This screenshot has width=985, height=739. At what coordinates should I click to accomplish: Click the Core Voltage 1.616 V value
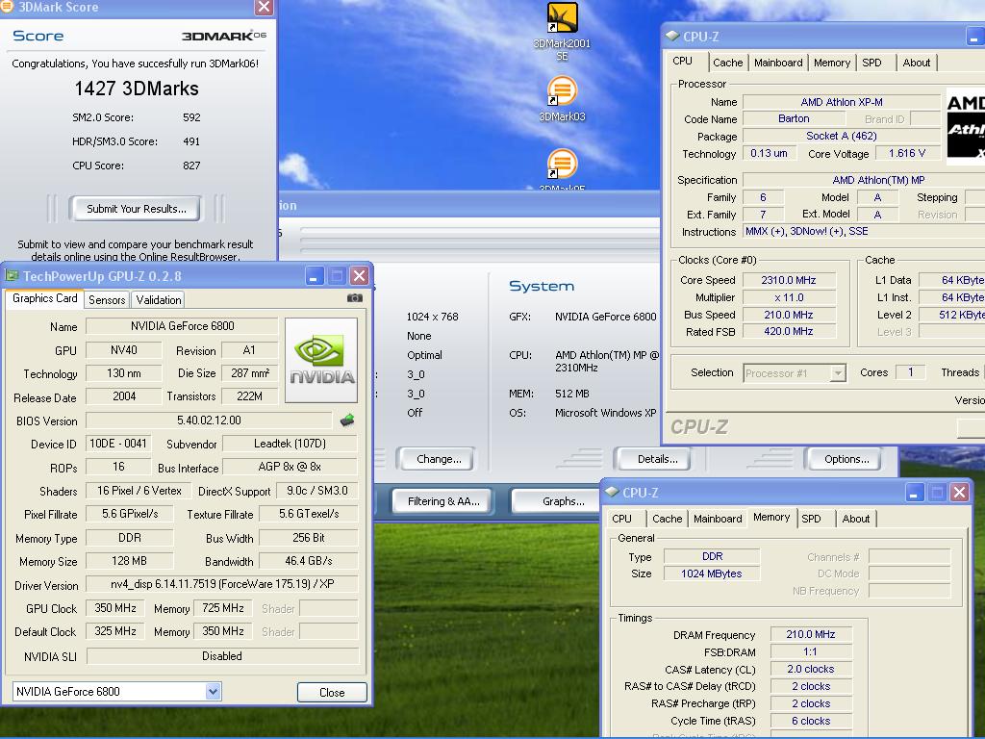[906, 153]
